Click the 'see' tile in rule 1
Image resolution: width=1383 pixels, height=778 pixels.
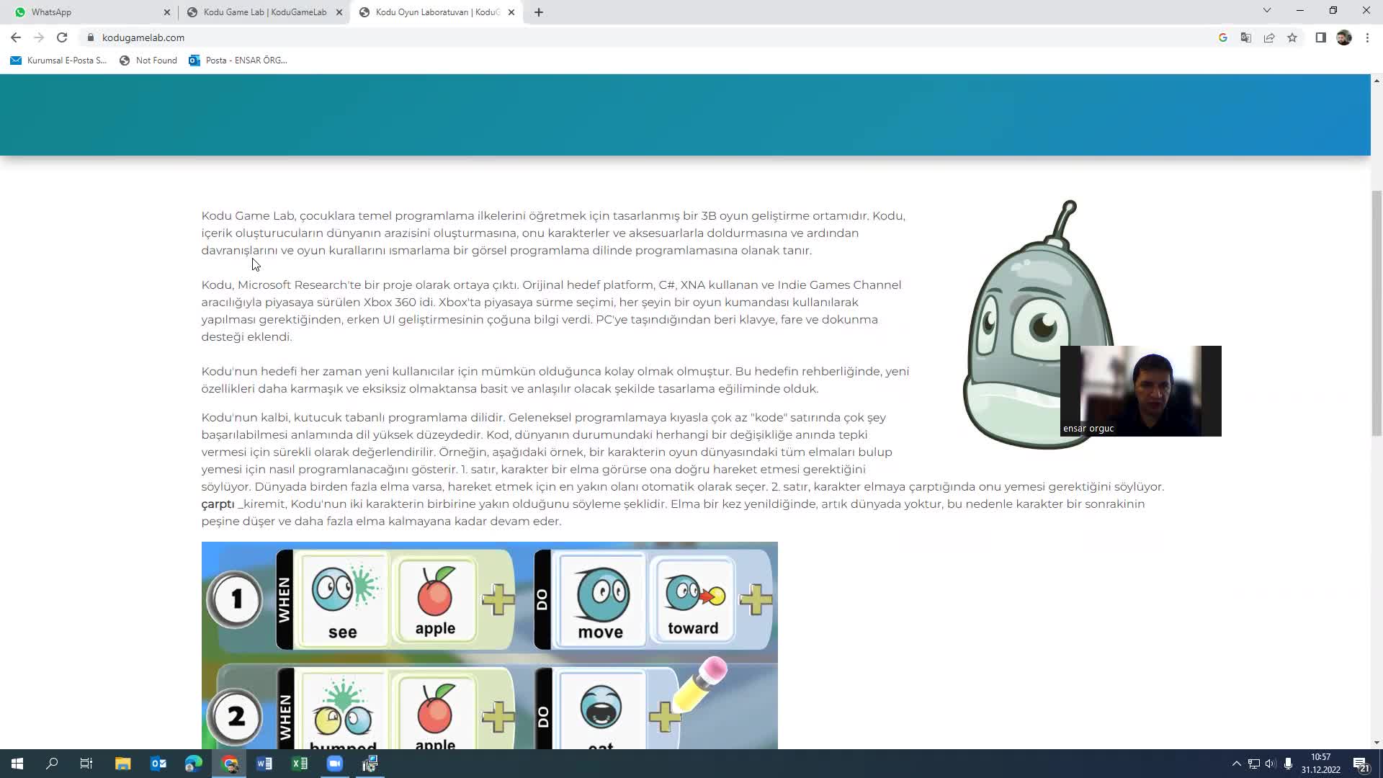343,599
